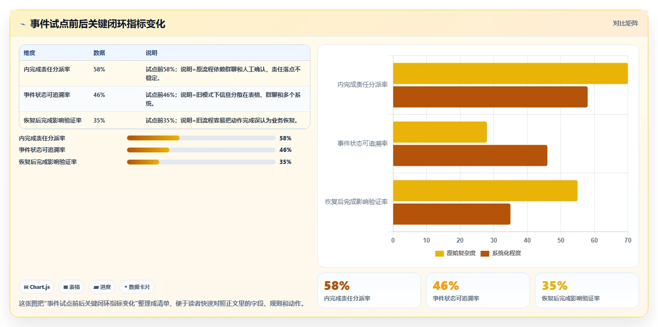Click yellow bar for 恢复后完成影响验证率 in chart
Image resolution: width=658 pixels, height=327 pixels.
[x=485, y=191]
